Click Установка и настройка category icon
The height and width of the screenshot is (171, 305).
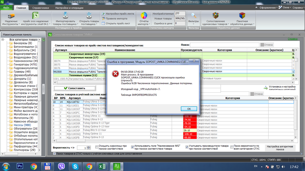click(266, 88)
